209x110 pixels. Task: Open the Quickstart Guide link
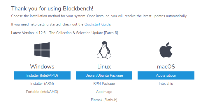coord(97,24)
